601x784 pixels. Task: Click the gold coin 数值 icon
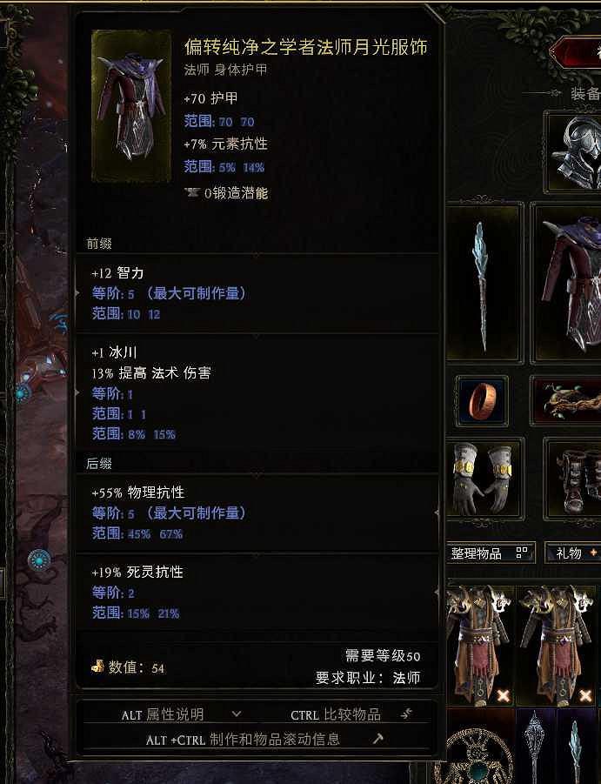[x=97, y=666]
